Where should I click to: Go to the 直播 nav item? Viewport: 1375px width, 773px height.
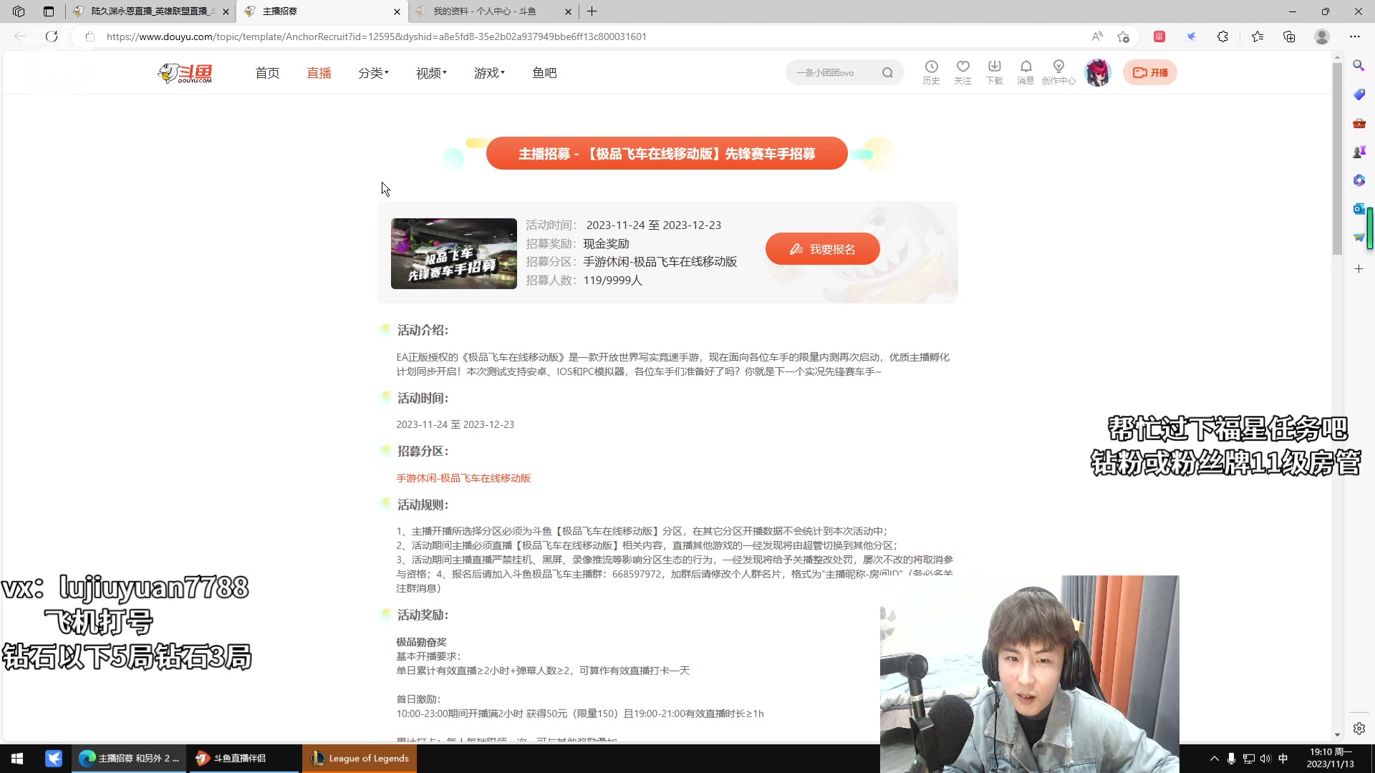[319, 73]
